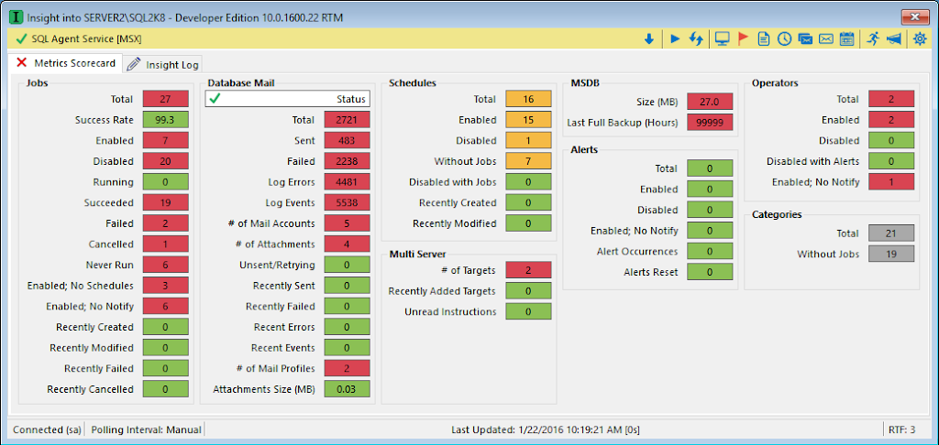The height and width of the screenshot is (445, 939).
Task: Open settings via the gear icon
Action: pos(919,38)
